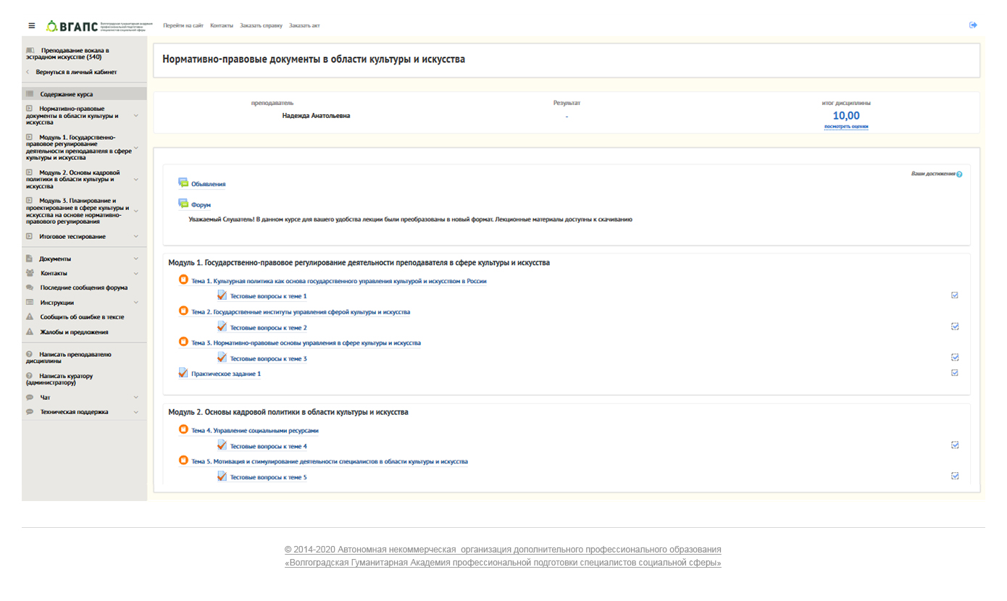The height and width of the screenshot is (601, 1007).
Task: Select Итоговое тестирование in sidebar
Action: 72,237
